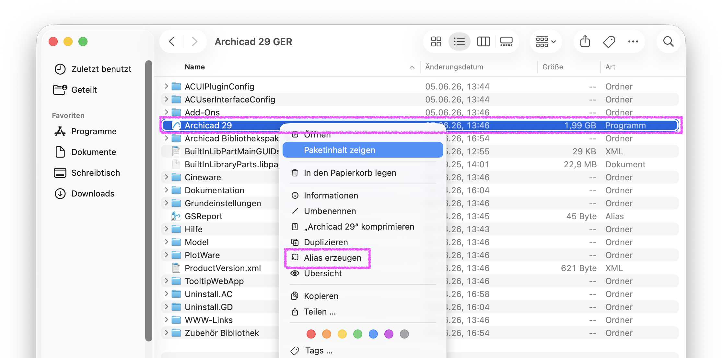Expand the Dokumentation folder
Viewport: 722px width, 358px height.
point(166,190)
